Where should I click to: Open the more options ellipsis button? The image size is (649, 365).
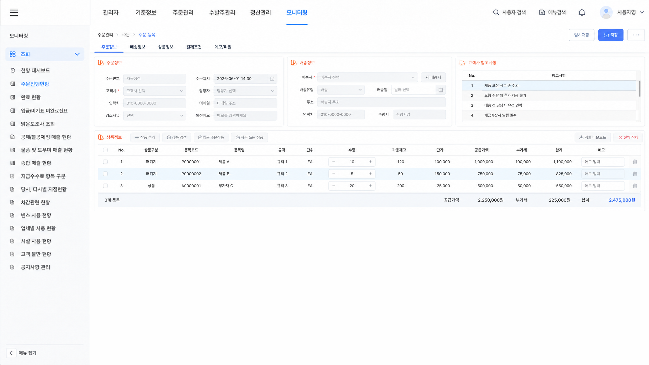tap(636, 35)
